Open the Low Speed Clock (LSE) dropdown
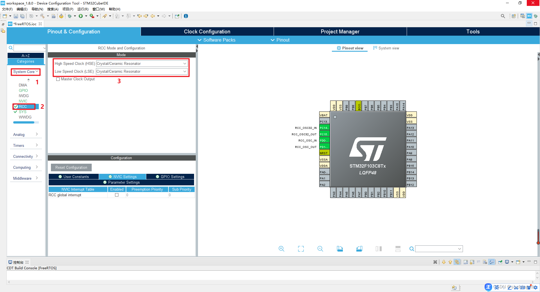The width and height of the screenshot is (540, 292). pos(142,72)
